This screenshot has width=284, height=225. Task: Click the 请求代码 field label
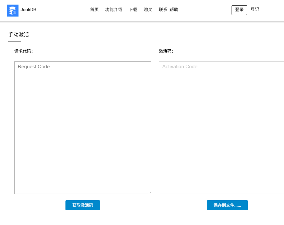(x=23, y=51)
